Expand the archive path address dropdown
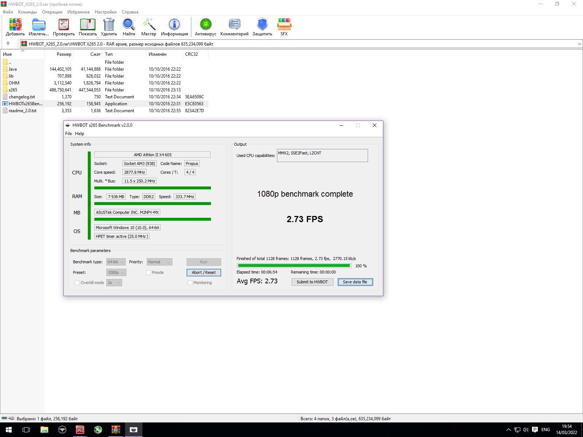The height and width of the screenshot is (437, 583). 579,44
